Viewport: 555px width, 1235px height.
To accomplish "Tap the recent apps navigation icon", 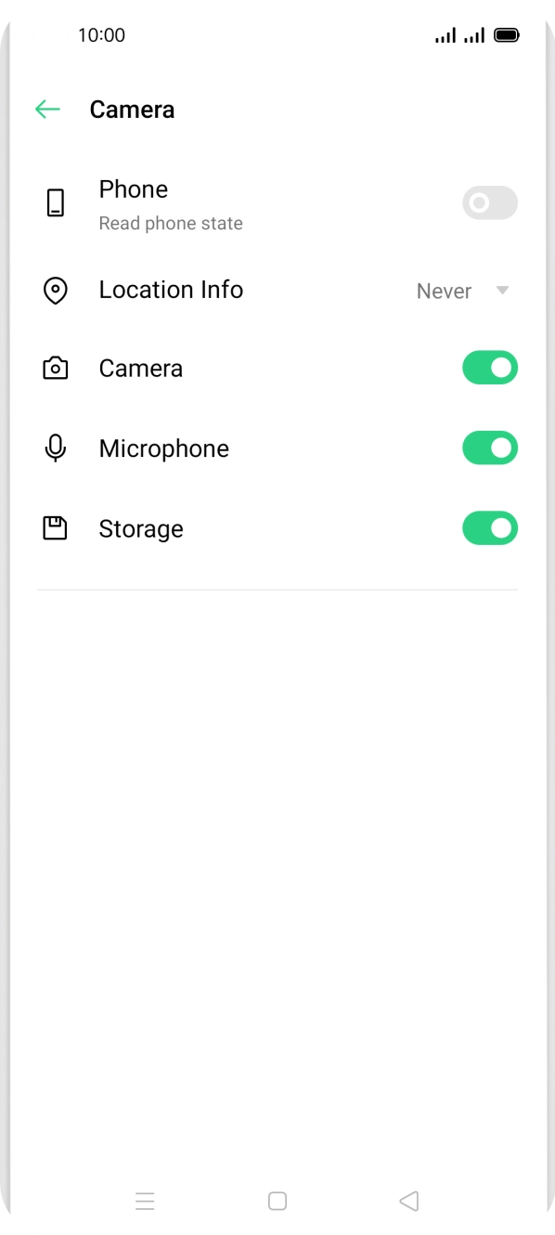I will click(x=146, y=1201).
